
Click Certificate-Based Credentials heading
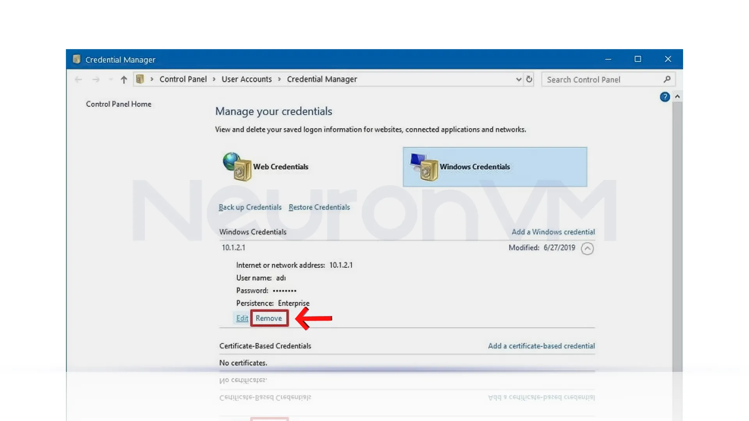tap(265, 346)
